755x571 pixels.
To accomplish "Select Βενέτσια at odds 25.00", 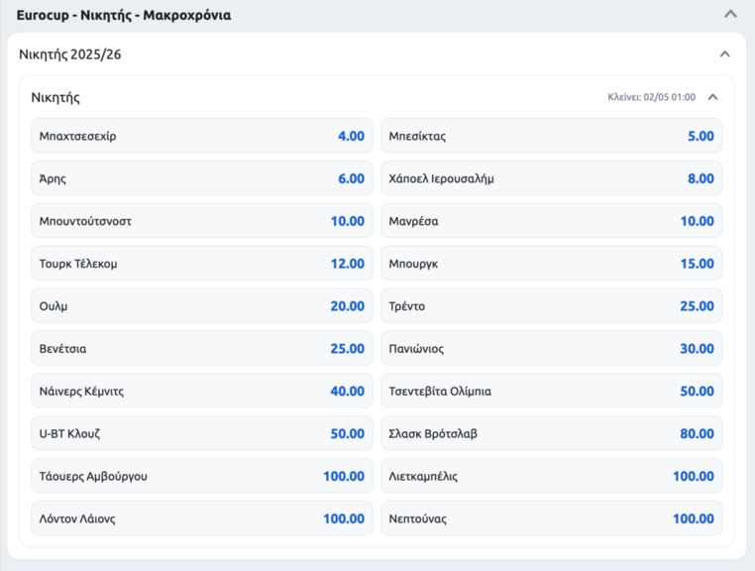I will coord(201,349).
